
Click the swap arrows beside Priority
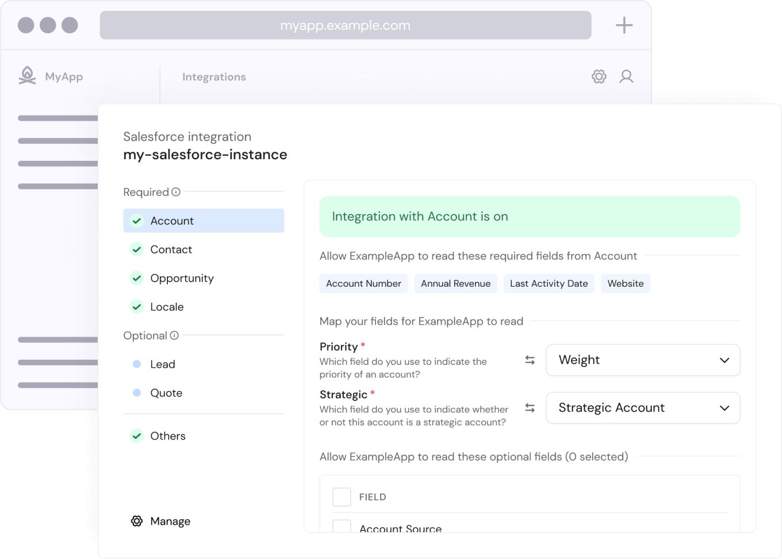click(530, 360)
